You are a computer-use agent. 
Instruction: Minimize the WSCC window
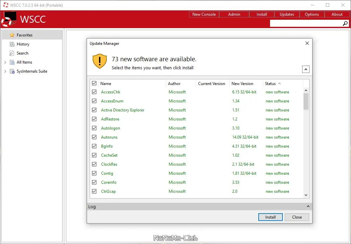point(313,5)
